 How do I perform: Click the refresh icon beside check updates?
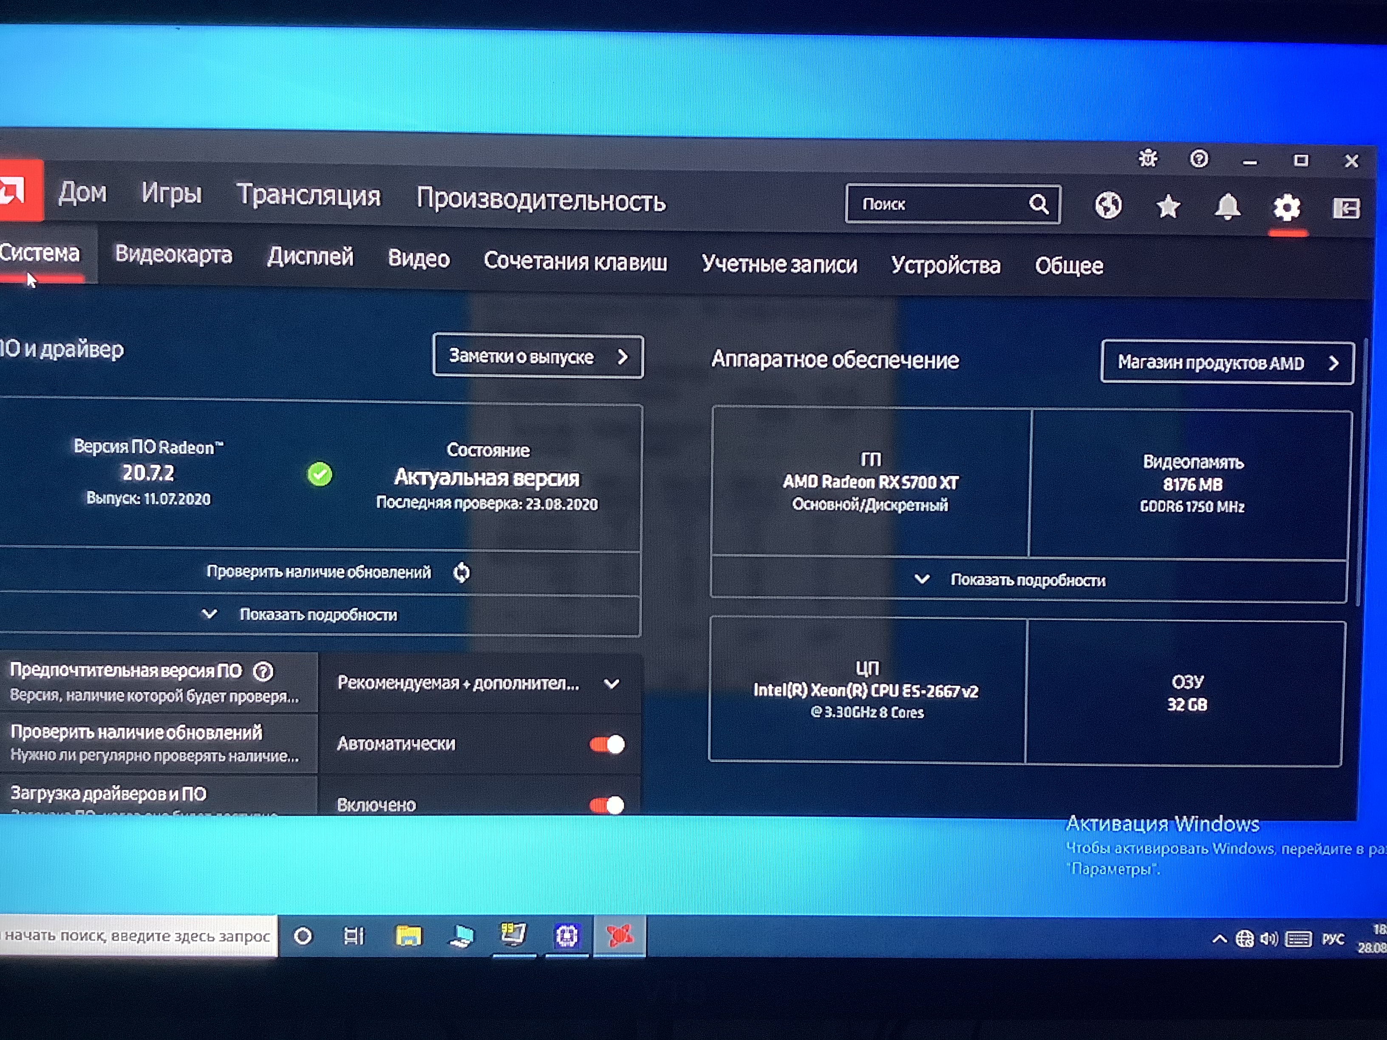461,572
